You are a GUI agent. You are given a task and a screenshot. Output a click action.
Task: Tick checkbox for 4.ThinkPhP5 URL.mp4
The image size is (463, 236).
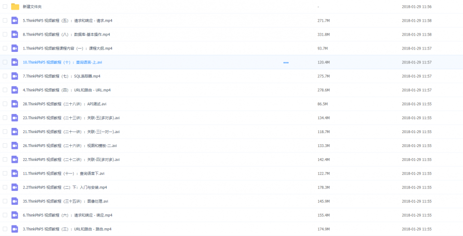pyautogui.click(x=5, y=90)
